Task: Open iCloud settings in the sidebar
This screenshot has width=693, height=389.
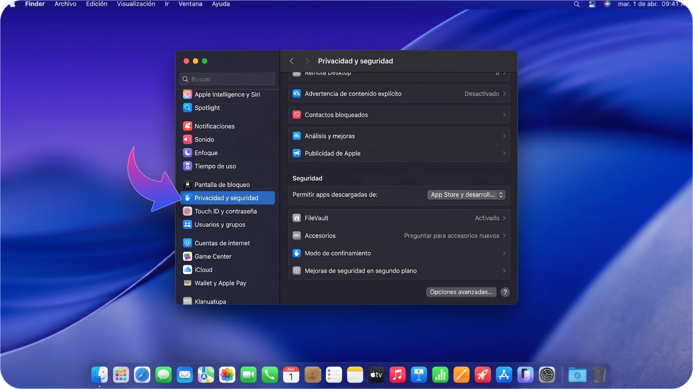Action: pyautogui.click(x=227, y=270)
